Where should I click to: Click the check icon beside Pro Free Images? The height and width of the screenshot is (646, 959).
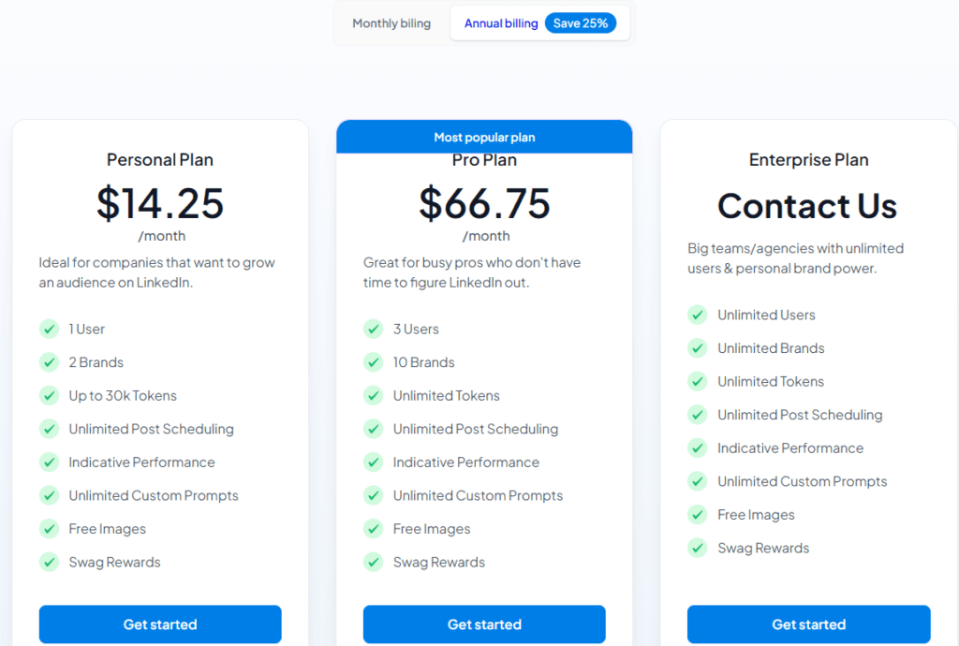[x=373, y=529]
